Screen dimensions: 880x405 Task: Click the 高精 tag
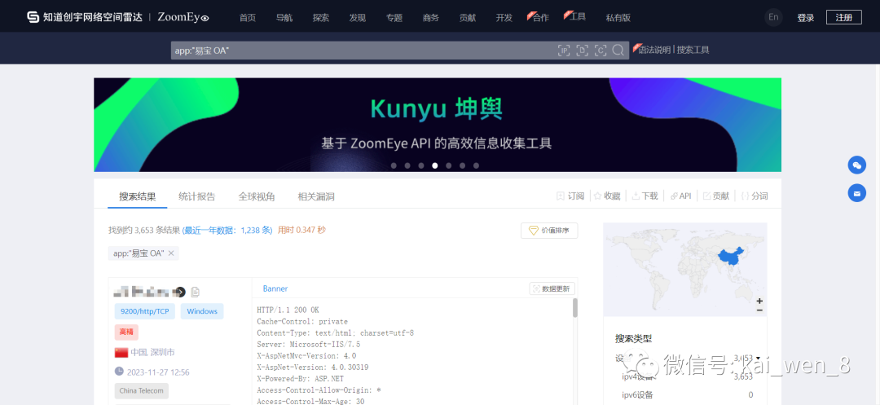pos(126,332)
